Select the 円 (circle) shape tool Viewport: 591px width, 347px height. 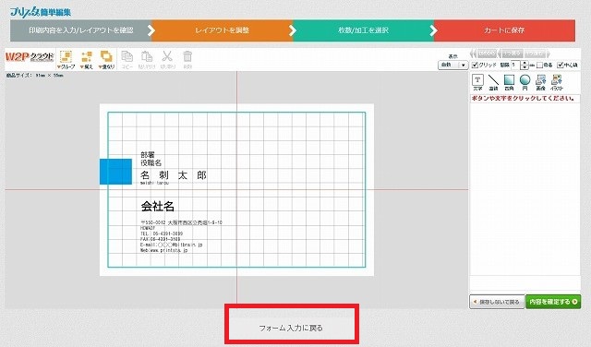click(525, 82)
